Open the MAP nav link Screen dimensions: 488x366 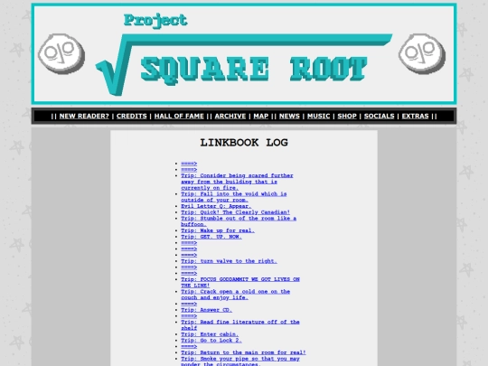click(x=261, y=116)
